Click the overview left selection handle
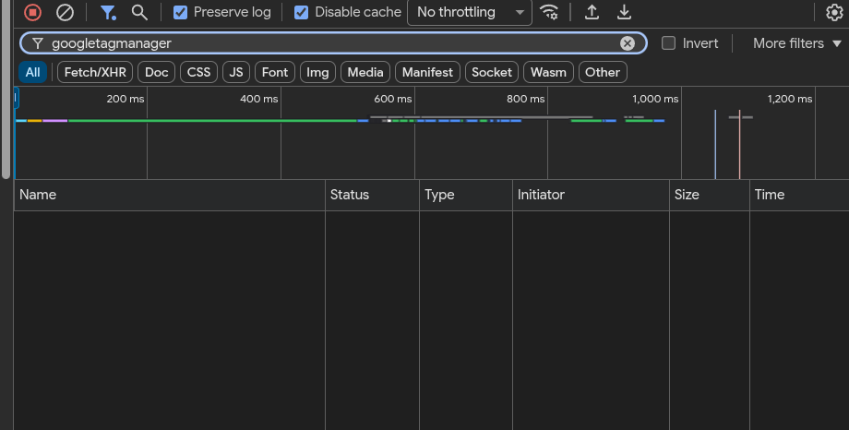The width and height of the screenshot is (849, 430). [17, 98]
